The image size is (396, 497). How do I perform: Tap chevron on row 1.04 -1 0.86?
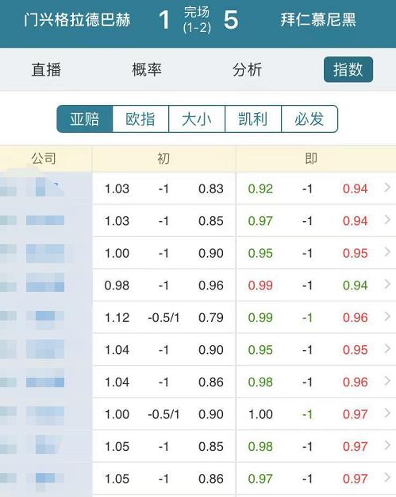[x=387, y=381]
